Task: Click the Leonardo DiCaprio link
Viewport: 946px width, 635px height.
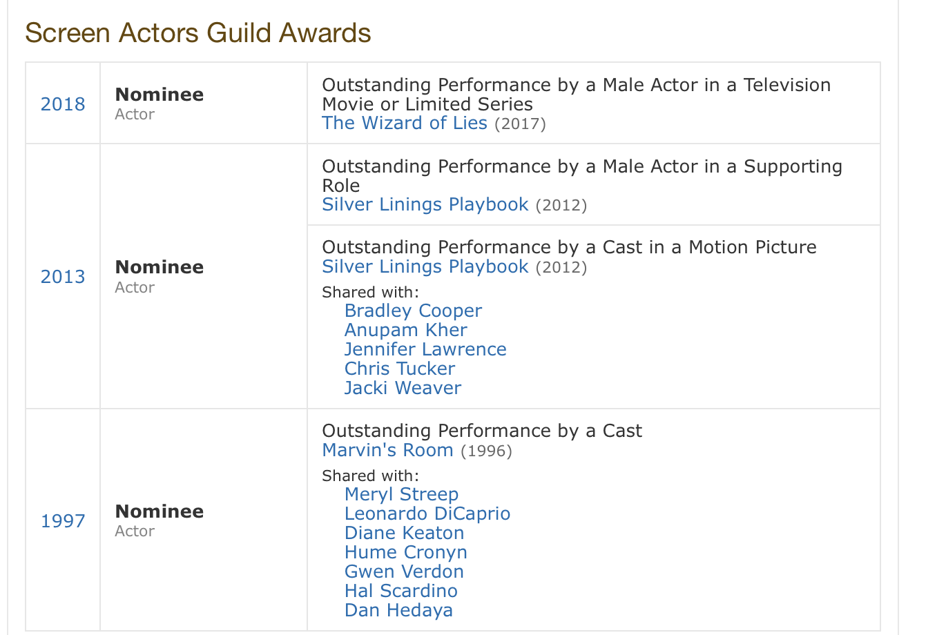Action: pyautogui.click(x=427, y=514)
